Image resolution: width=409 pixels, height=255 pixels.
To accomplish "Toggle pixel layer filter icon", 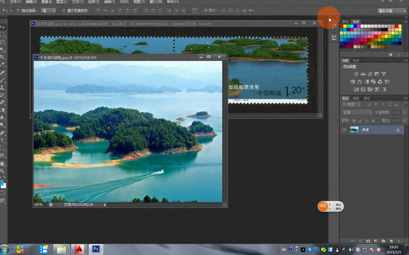I will pos(369,105).
